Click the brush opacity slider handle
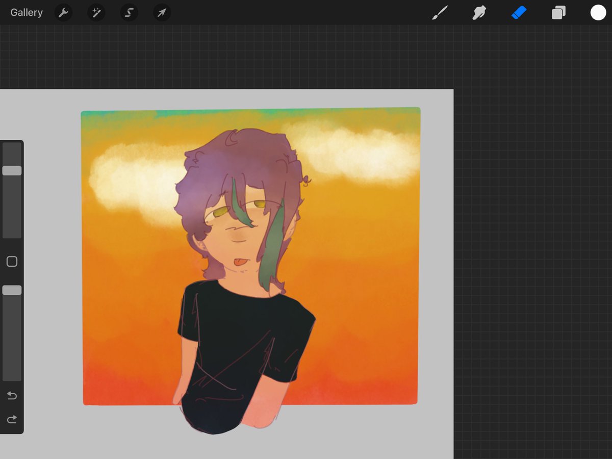 (12, 290)
